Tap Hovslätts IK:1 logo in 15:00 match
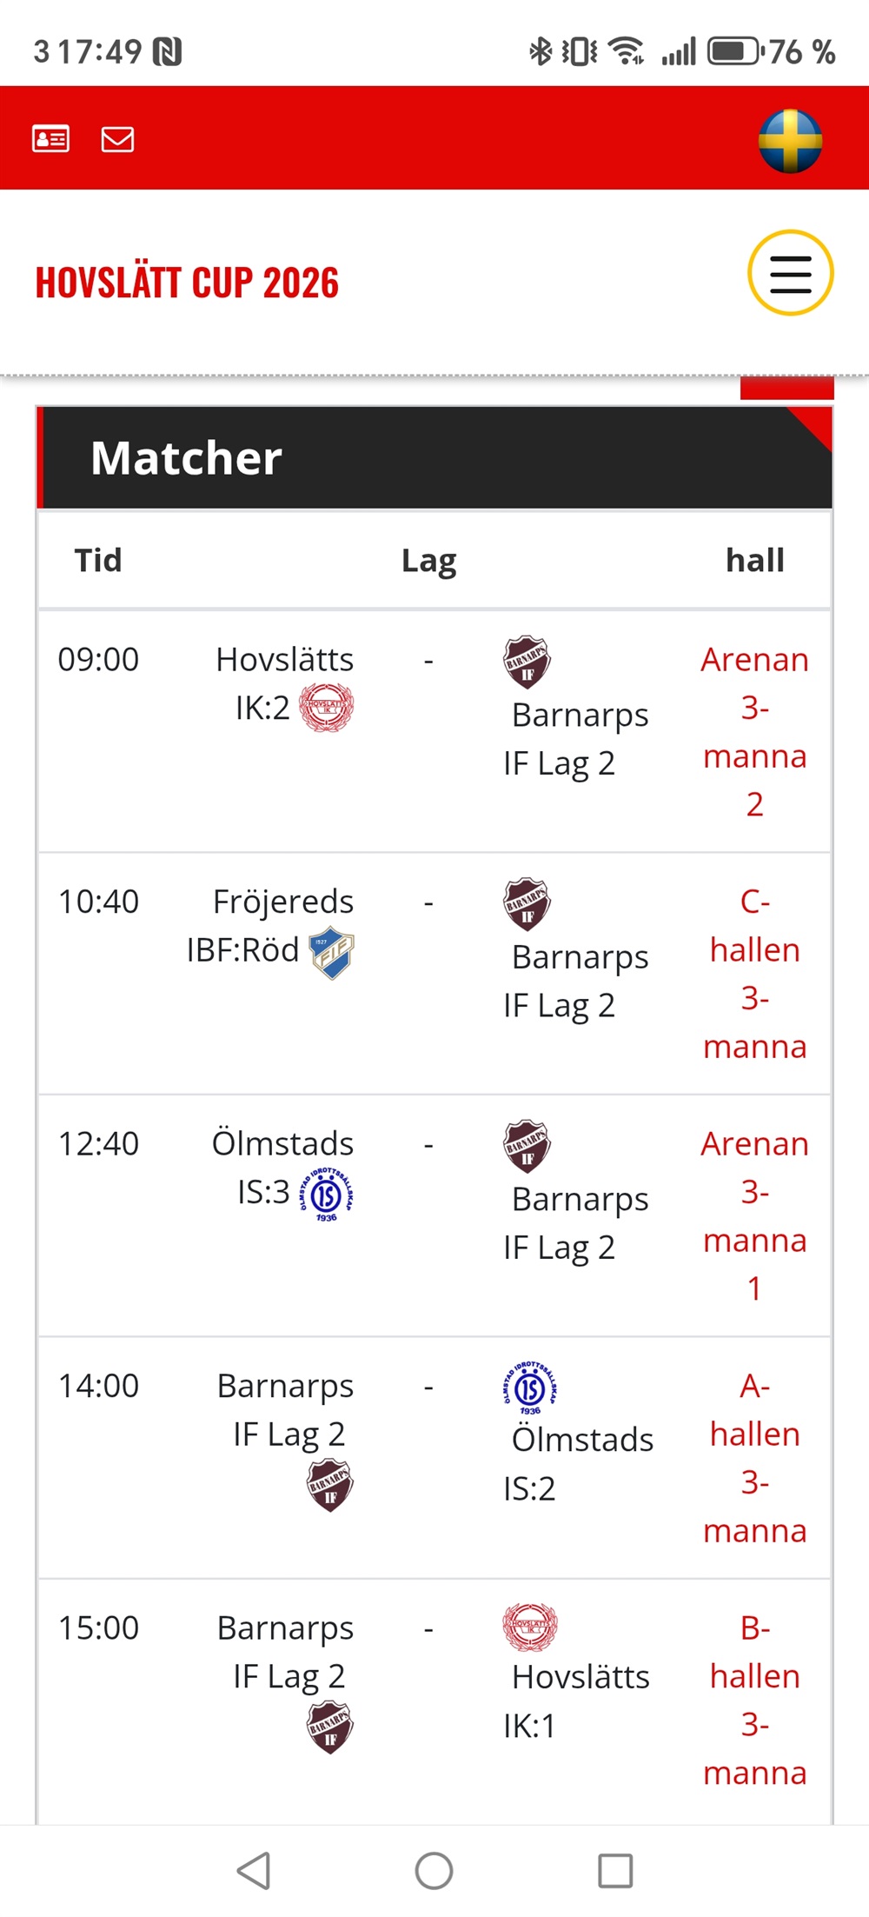The height and width of the screenshot is (1917, 869). pos(530,1627)
